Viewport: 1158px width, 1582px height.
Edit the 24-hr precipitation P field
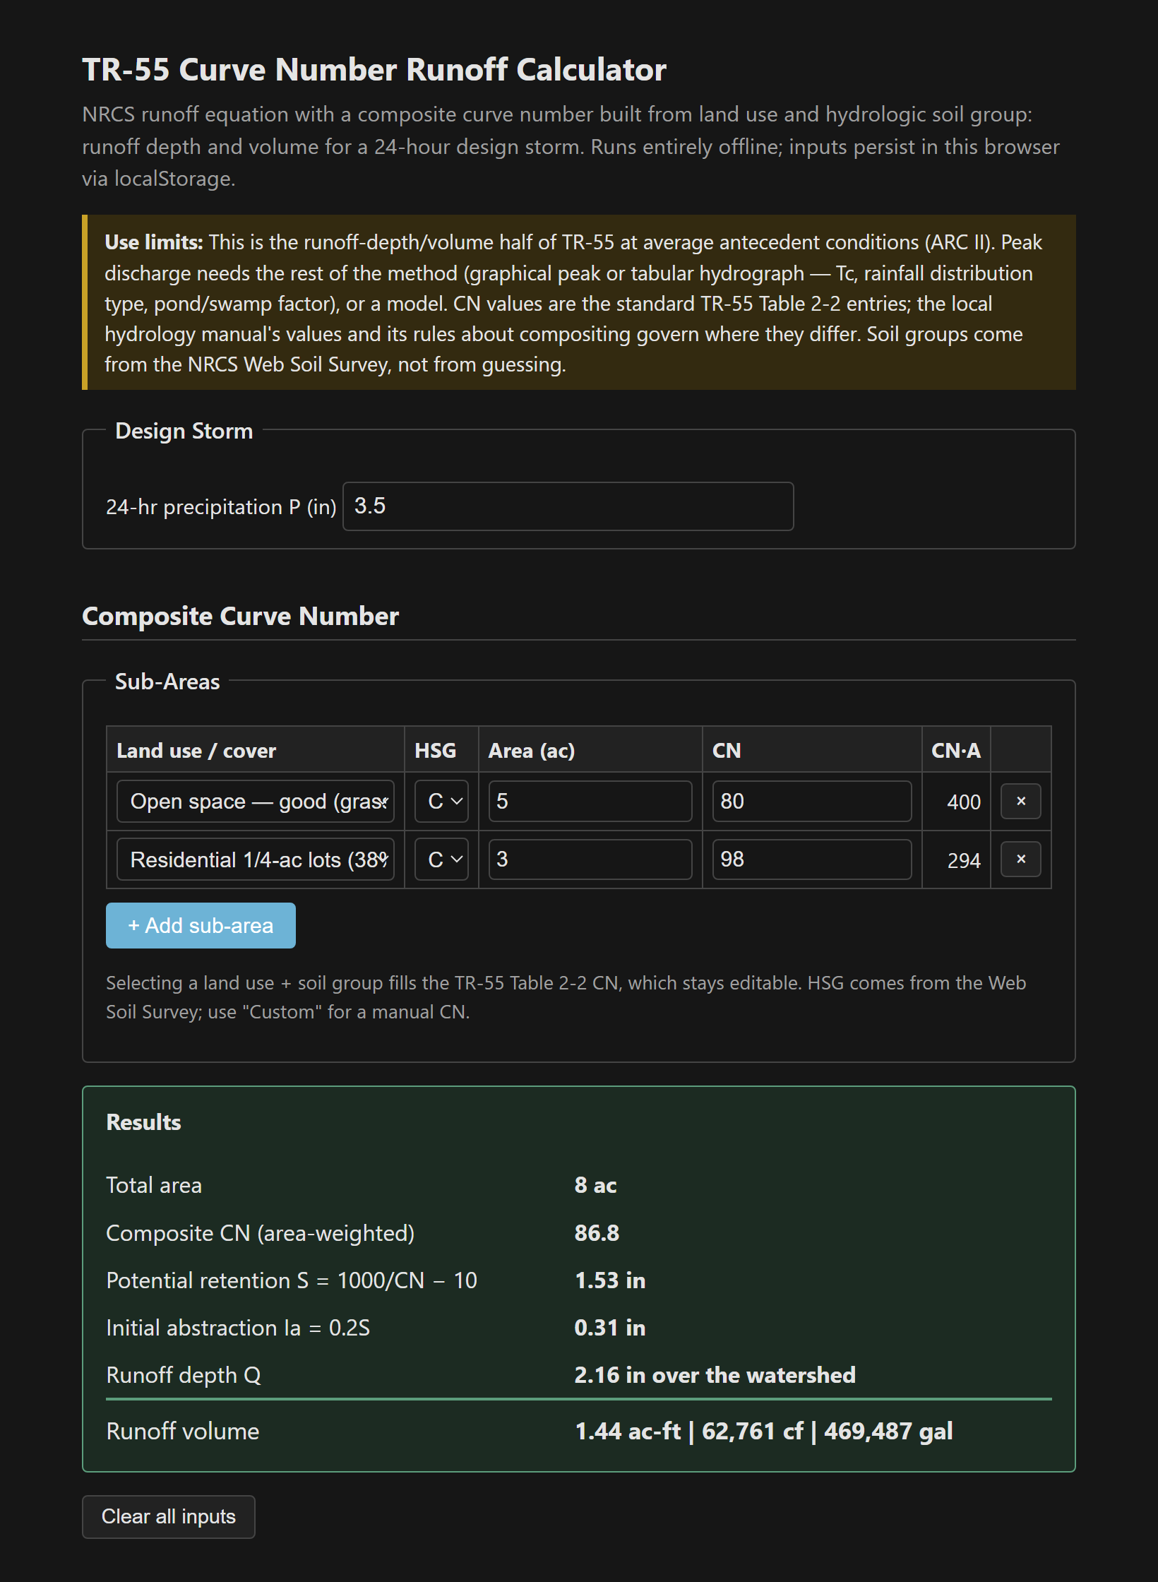click(x=568, y=506)
